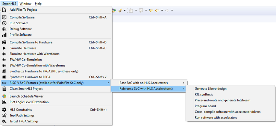Click the Clean SmartHLS Project trash icon
Viewport: 276px width, 126px height.
click(x=4, y=88)
